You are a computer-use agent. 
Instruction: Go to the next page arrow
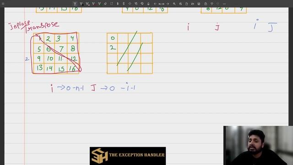pos(168,4)
